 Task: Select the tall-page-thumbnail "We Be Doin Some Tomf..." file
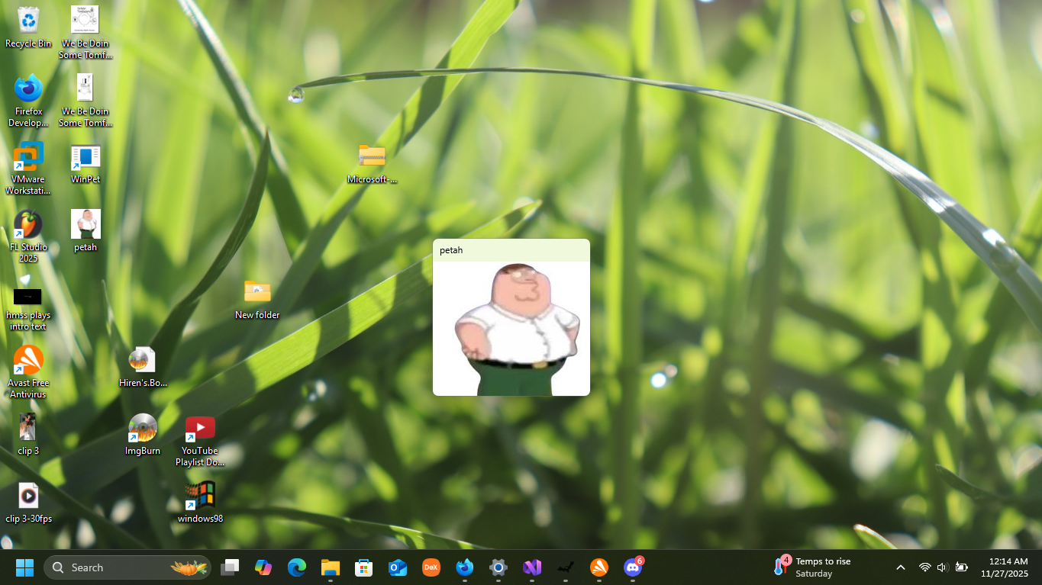coord(85,100)
